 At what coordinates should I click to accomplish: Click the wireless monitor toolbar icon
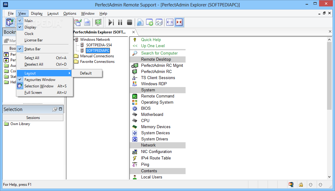click(98, 22)
